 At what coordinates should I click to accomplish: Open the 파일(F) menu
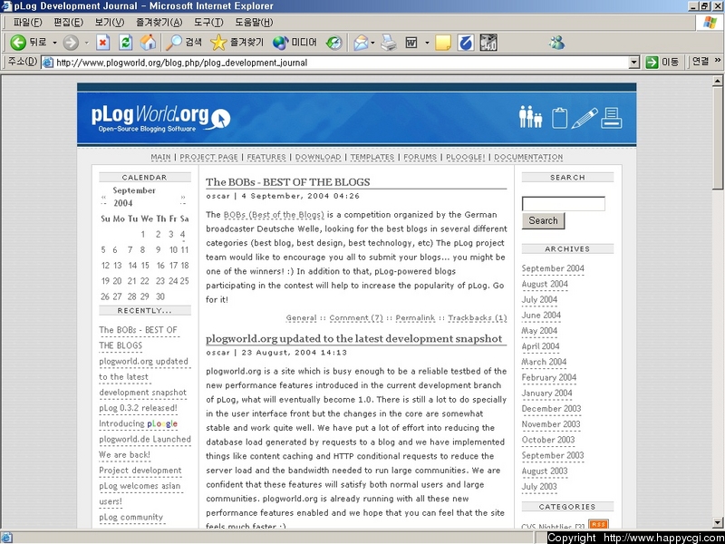28,22
